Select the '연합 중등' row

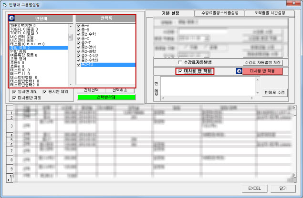click(x=39, y=51)
